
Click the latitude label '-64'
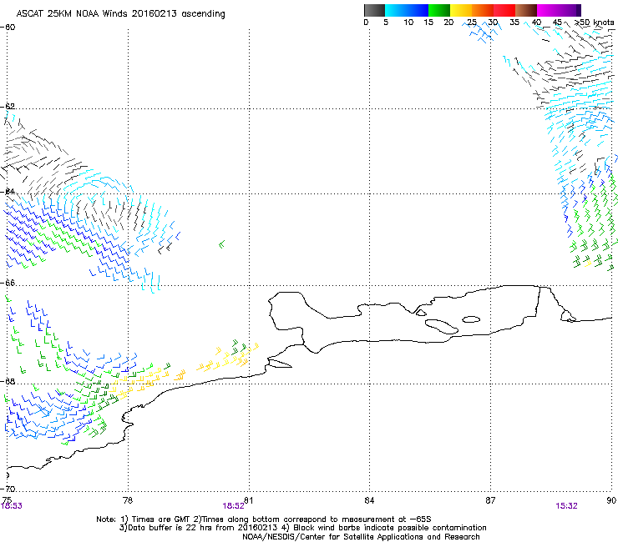8,191
